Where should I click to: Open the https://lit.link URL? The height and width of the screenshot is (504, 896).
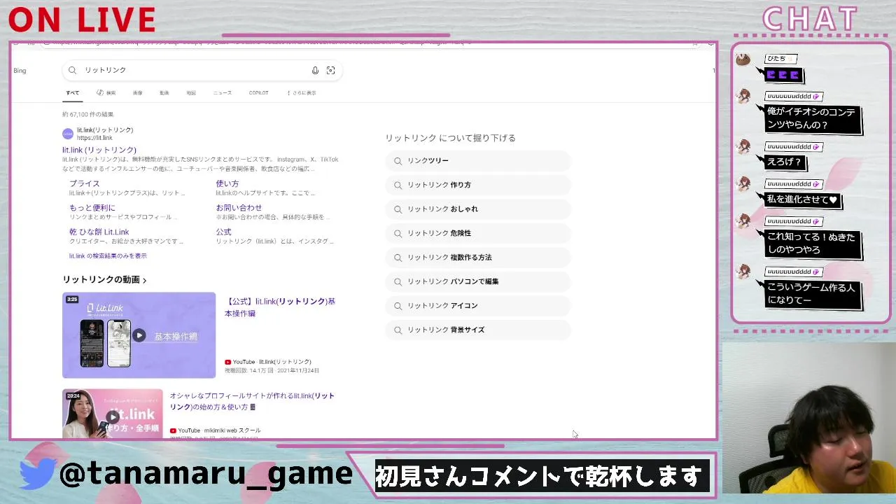pos(94,138)
